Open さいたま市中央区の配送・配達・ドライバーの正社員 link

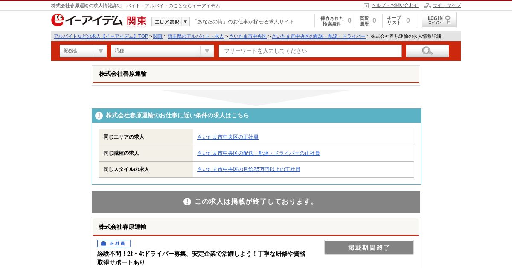coord(259,153)
